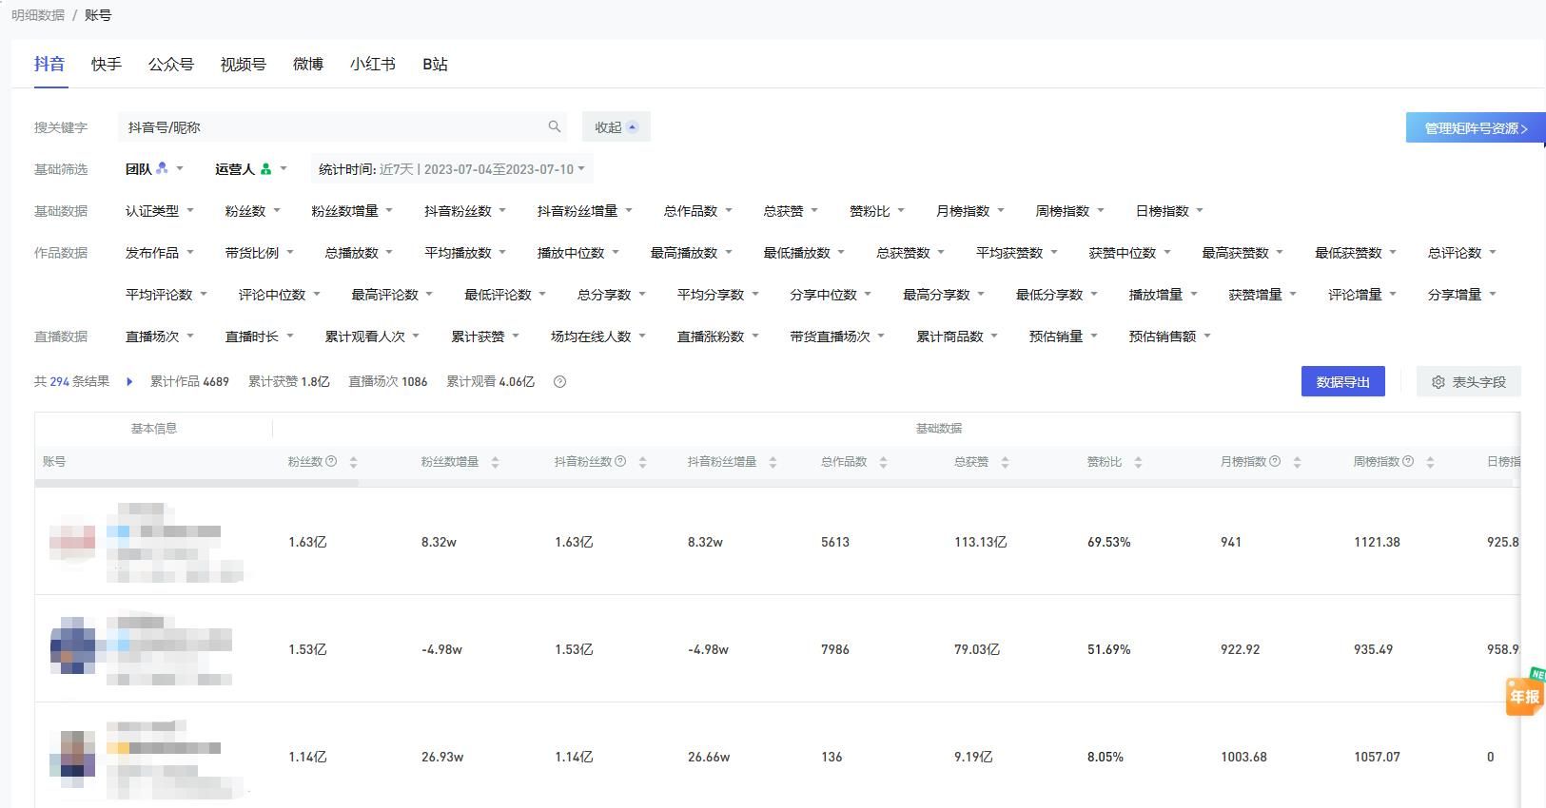Sort by 周榜指数 column arrows

pyautogui.click(x=1430, y=462)
